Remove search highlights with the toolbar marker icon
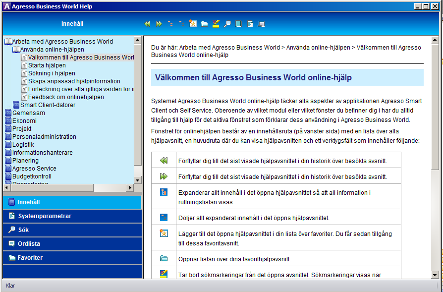Viewport: 443px width, 292px height. coord(216,24)
